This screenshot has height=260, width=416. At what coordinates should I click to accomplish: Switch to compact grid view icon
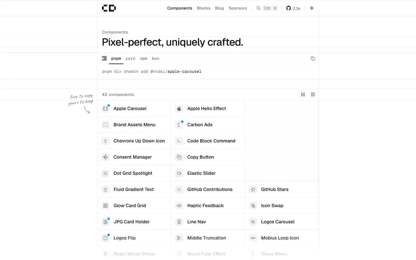pyautogui.click(x=303, y=94)
